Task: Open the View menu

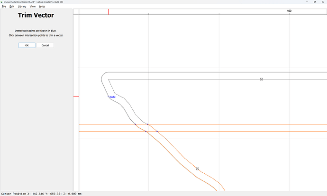Action: 33,7
